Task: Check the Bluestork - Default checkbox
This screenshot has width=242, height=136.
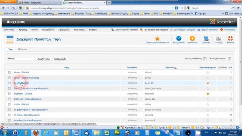Action: 9,94
